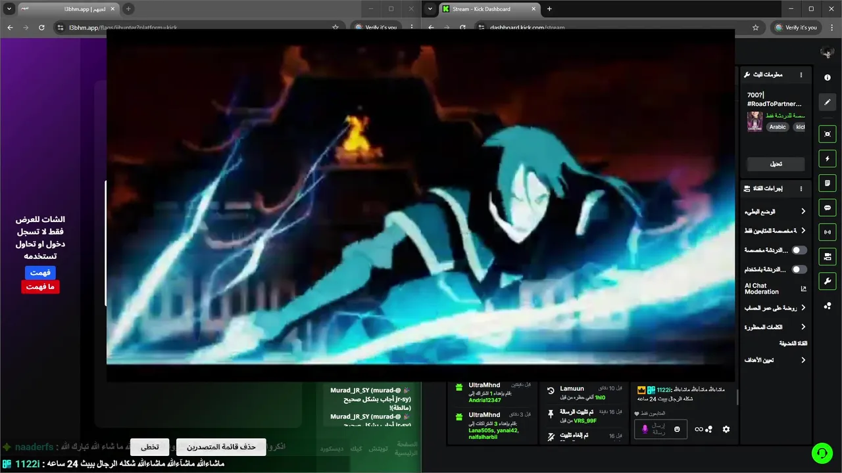The image size is (842, 473).
Task: Toggle the الدردشة باستخدام switch
Action: coord(799,269)
